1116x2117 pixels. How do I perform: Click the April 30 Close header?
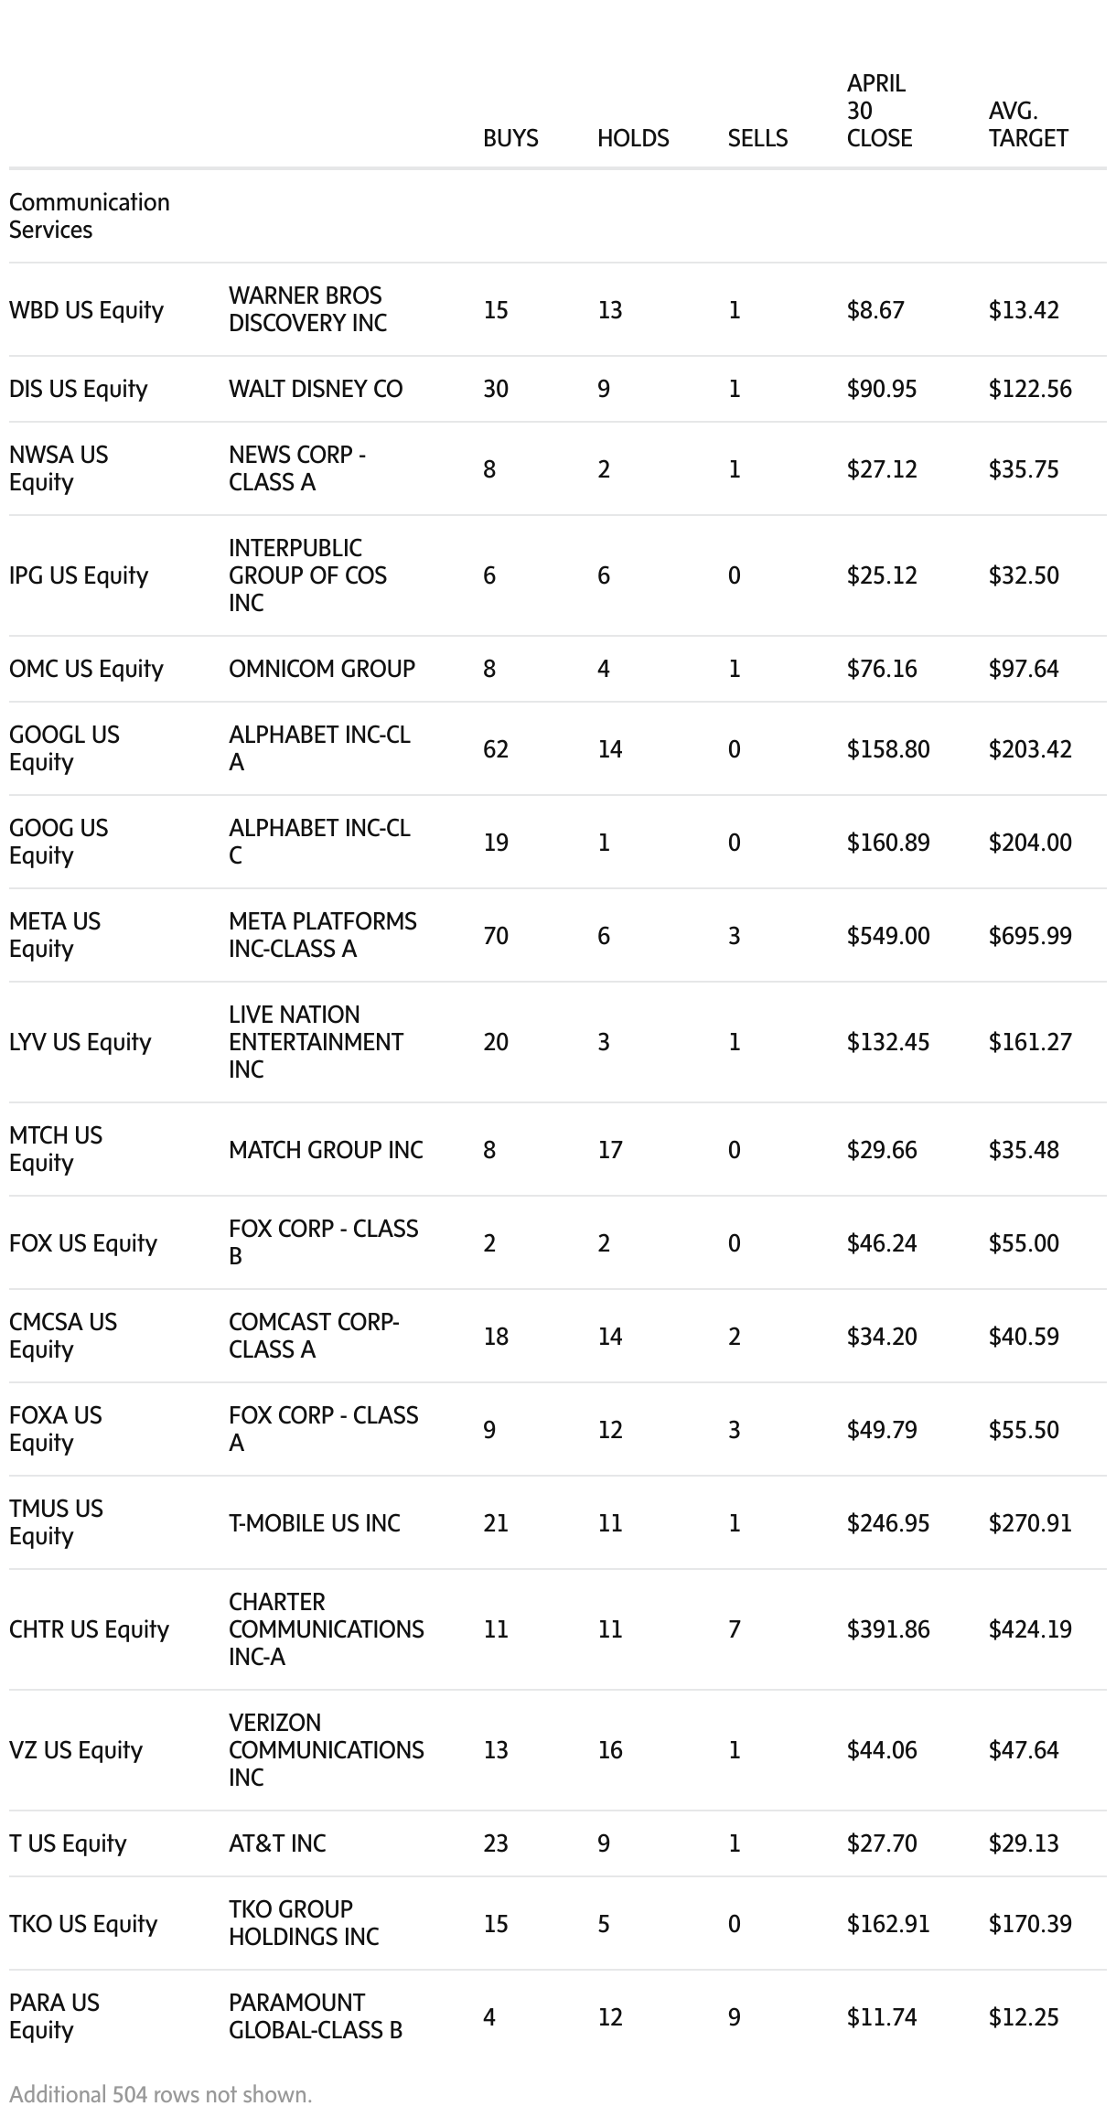point(879,111)
